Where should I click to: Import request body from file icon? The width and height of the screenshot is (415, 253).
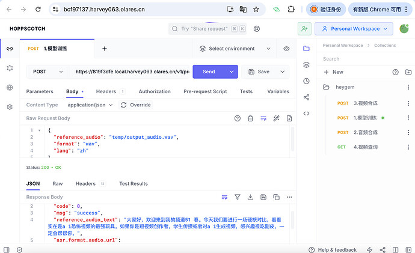(289, 118)
